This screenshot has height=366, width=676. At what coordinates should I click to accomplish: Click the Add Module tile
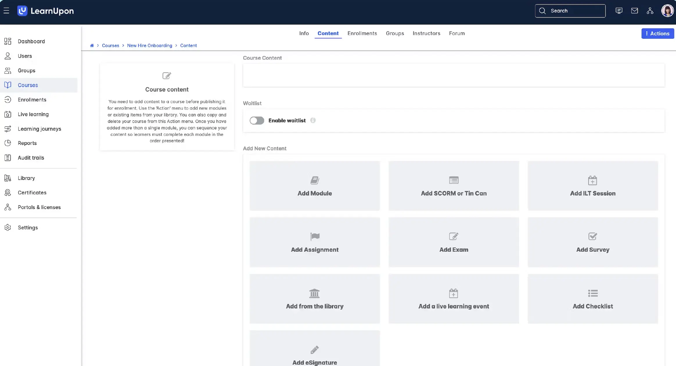click(x=314, y=186)
